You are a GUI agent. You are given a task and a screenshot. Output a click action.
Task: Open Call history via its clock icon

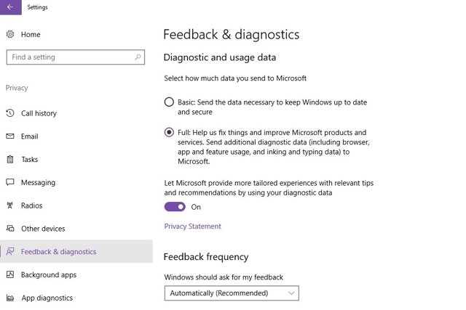(x=10, y=113)
